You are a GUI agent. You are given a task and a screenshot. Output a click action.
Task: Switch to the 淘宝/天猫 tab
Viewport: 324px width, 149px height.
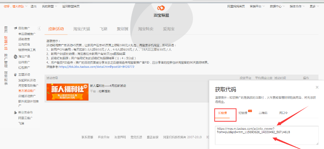(x=82, y=29)
